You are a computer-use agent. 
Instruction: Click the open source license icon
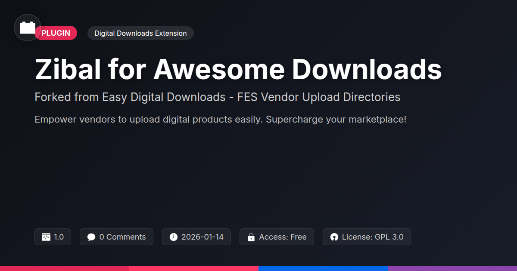pos(334,237)
